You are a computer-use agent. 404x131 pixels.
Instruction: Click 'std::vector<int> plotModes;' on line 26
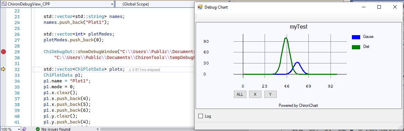79,34
